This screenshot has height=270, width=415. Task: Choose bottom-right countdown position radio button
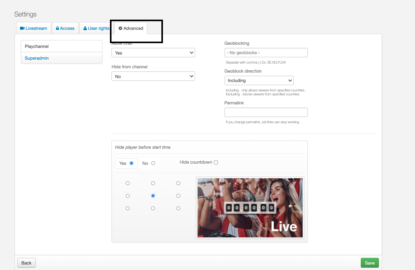tap(178, 208)
